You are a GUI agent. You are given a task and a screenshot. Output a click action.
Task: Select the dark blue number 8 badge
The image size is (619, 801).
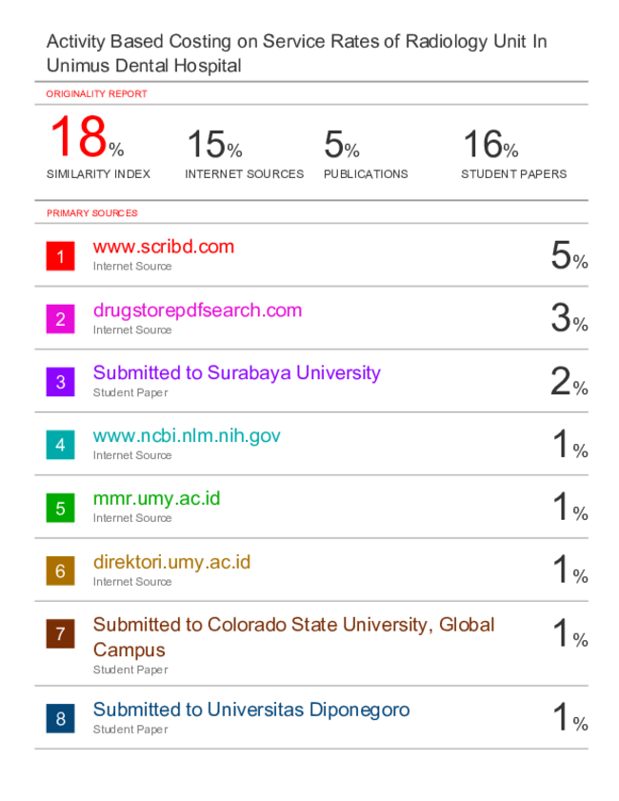60,718
